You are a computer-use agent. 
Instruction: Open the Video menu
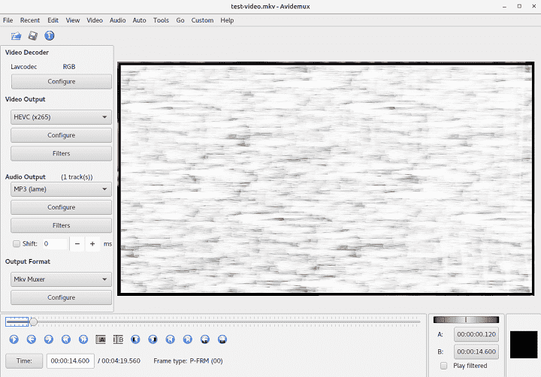(x=95, y=20)
